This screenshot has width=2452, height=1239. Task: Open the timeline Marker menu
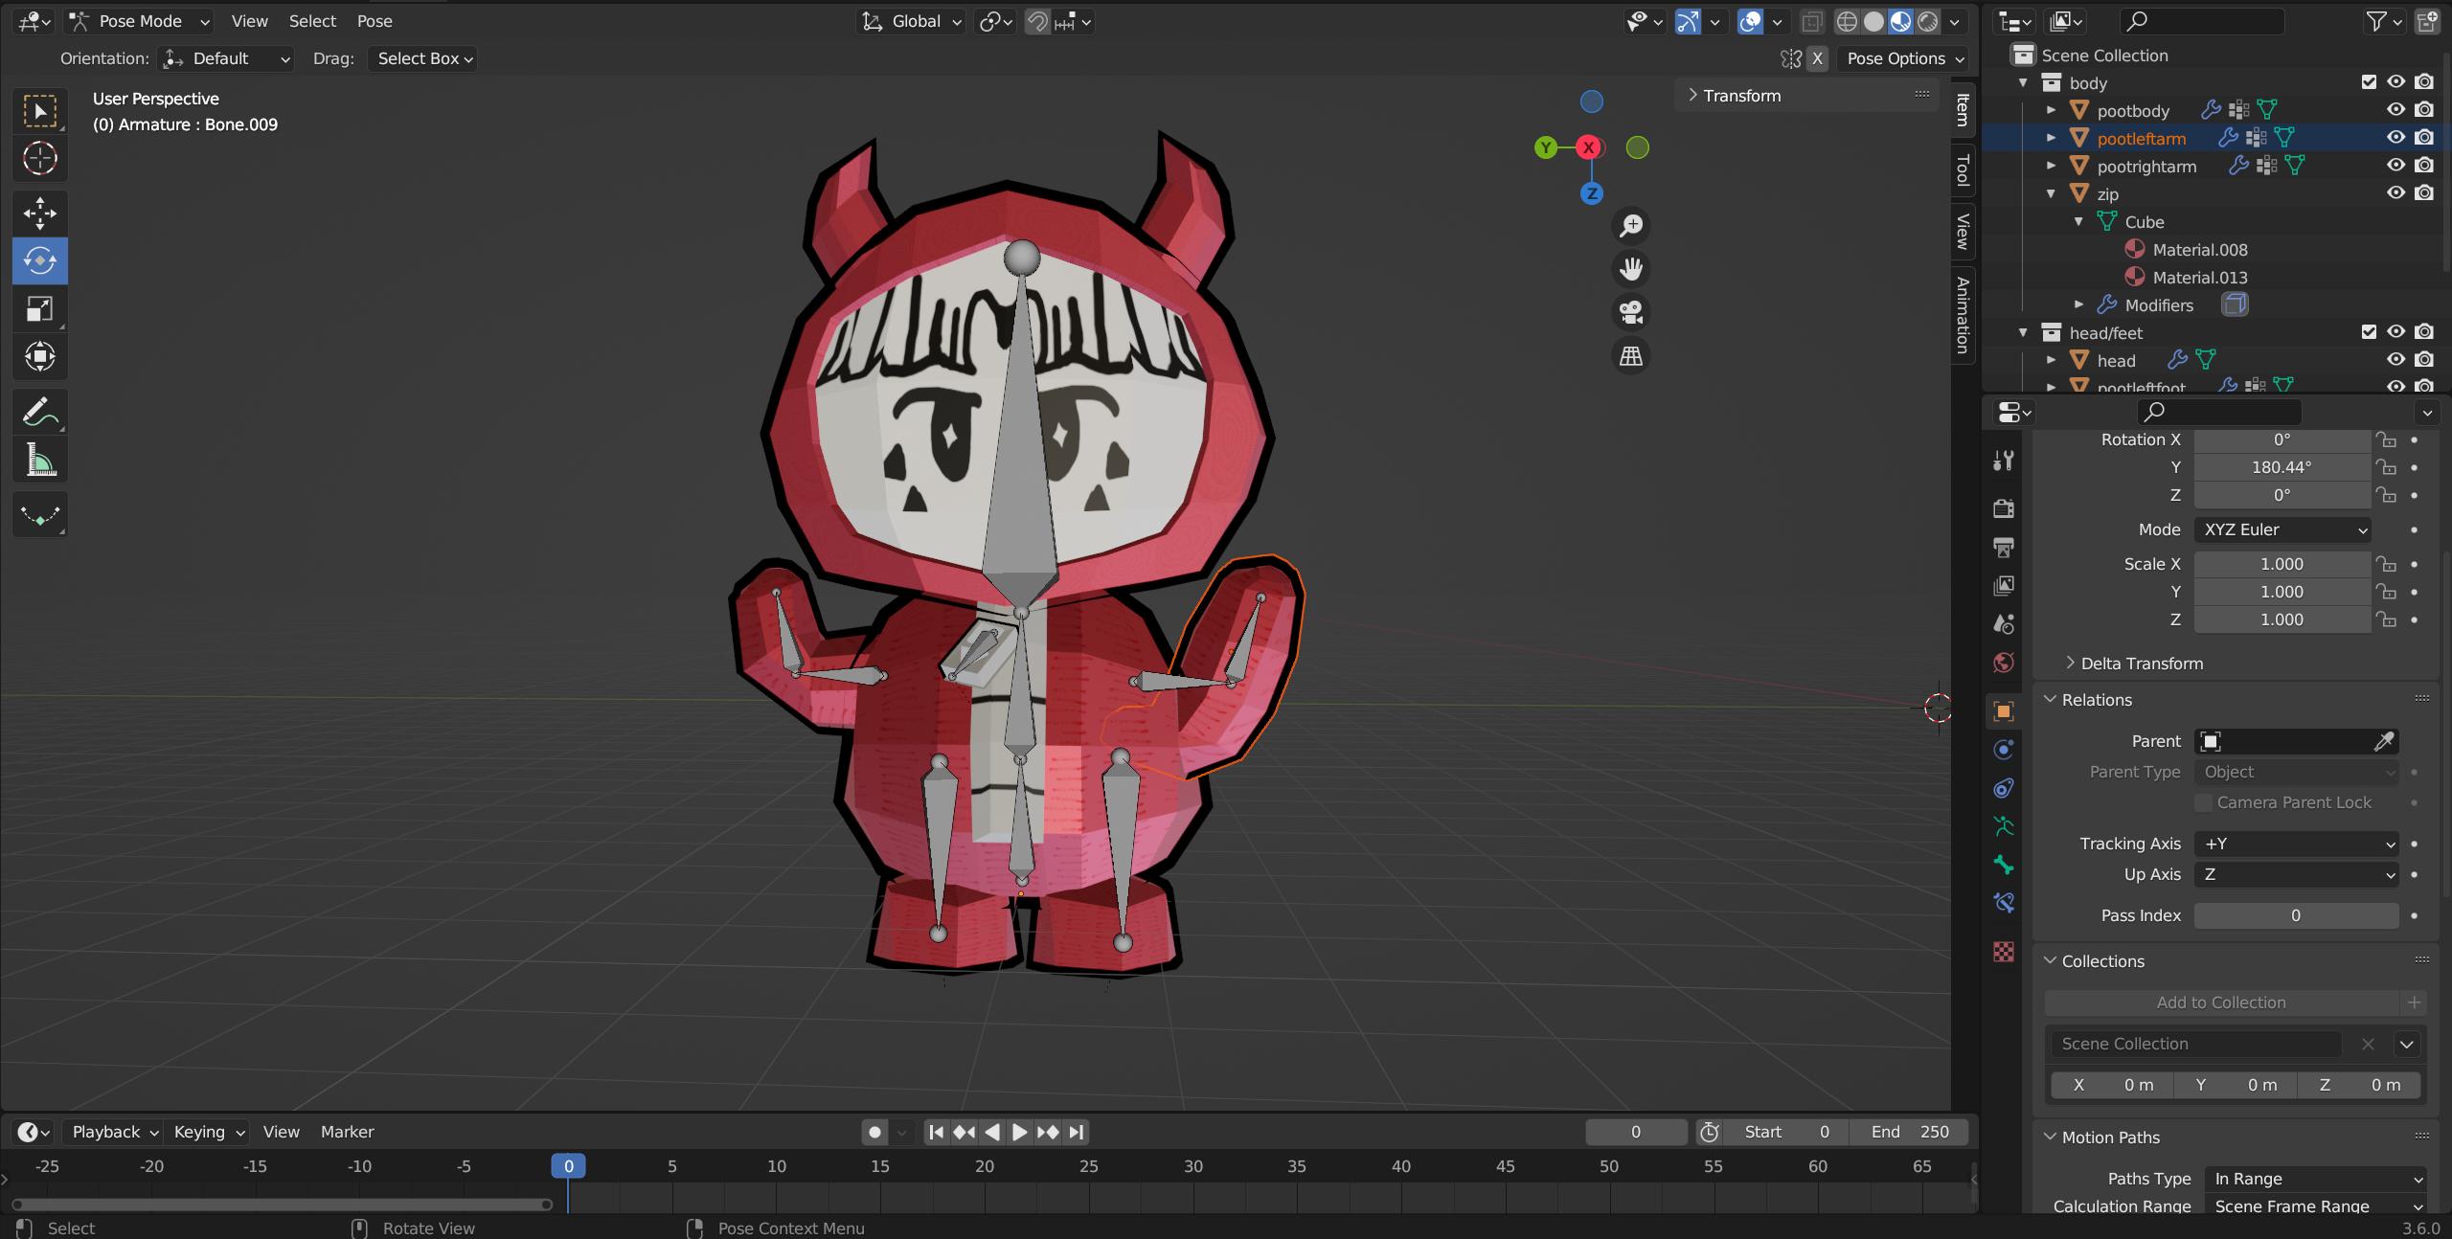tap(347, 1132)
